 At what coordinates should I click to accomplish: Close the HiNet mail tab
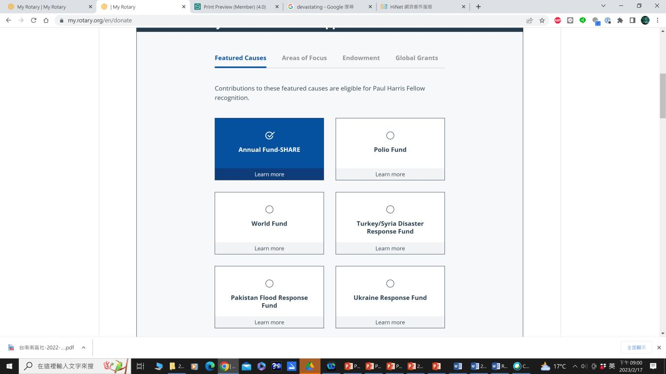tap(464, 7)
